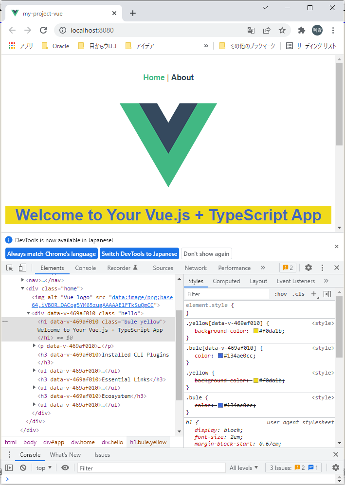The image size is (345, 485).
Task: Open the Extensions puzzle icon
Action: pos(301,30)
